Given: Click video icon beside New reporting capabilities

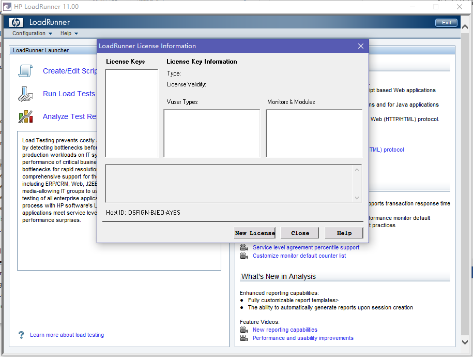Looking at the screenshot, I should (244, 330).
